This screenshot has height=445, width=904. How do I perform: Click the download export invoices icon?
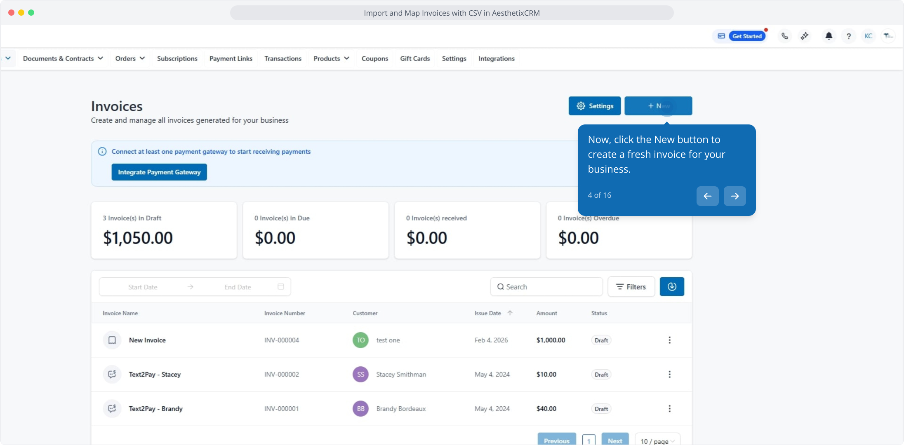point(672,287)
